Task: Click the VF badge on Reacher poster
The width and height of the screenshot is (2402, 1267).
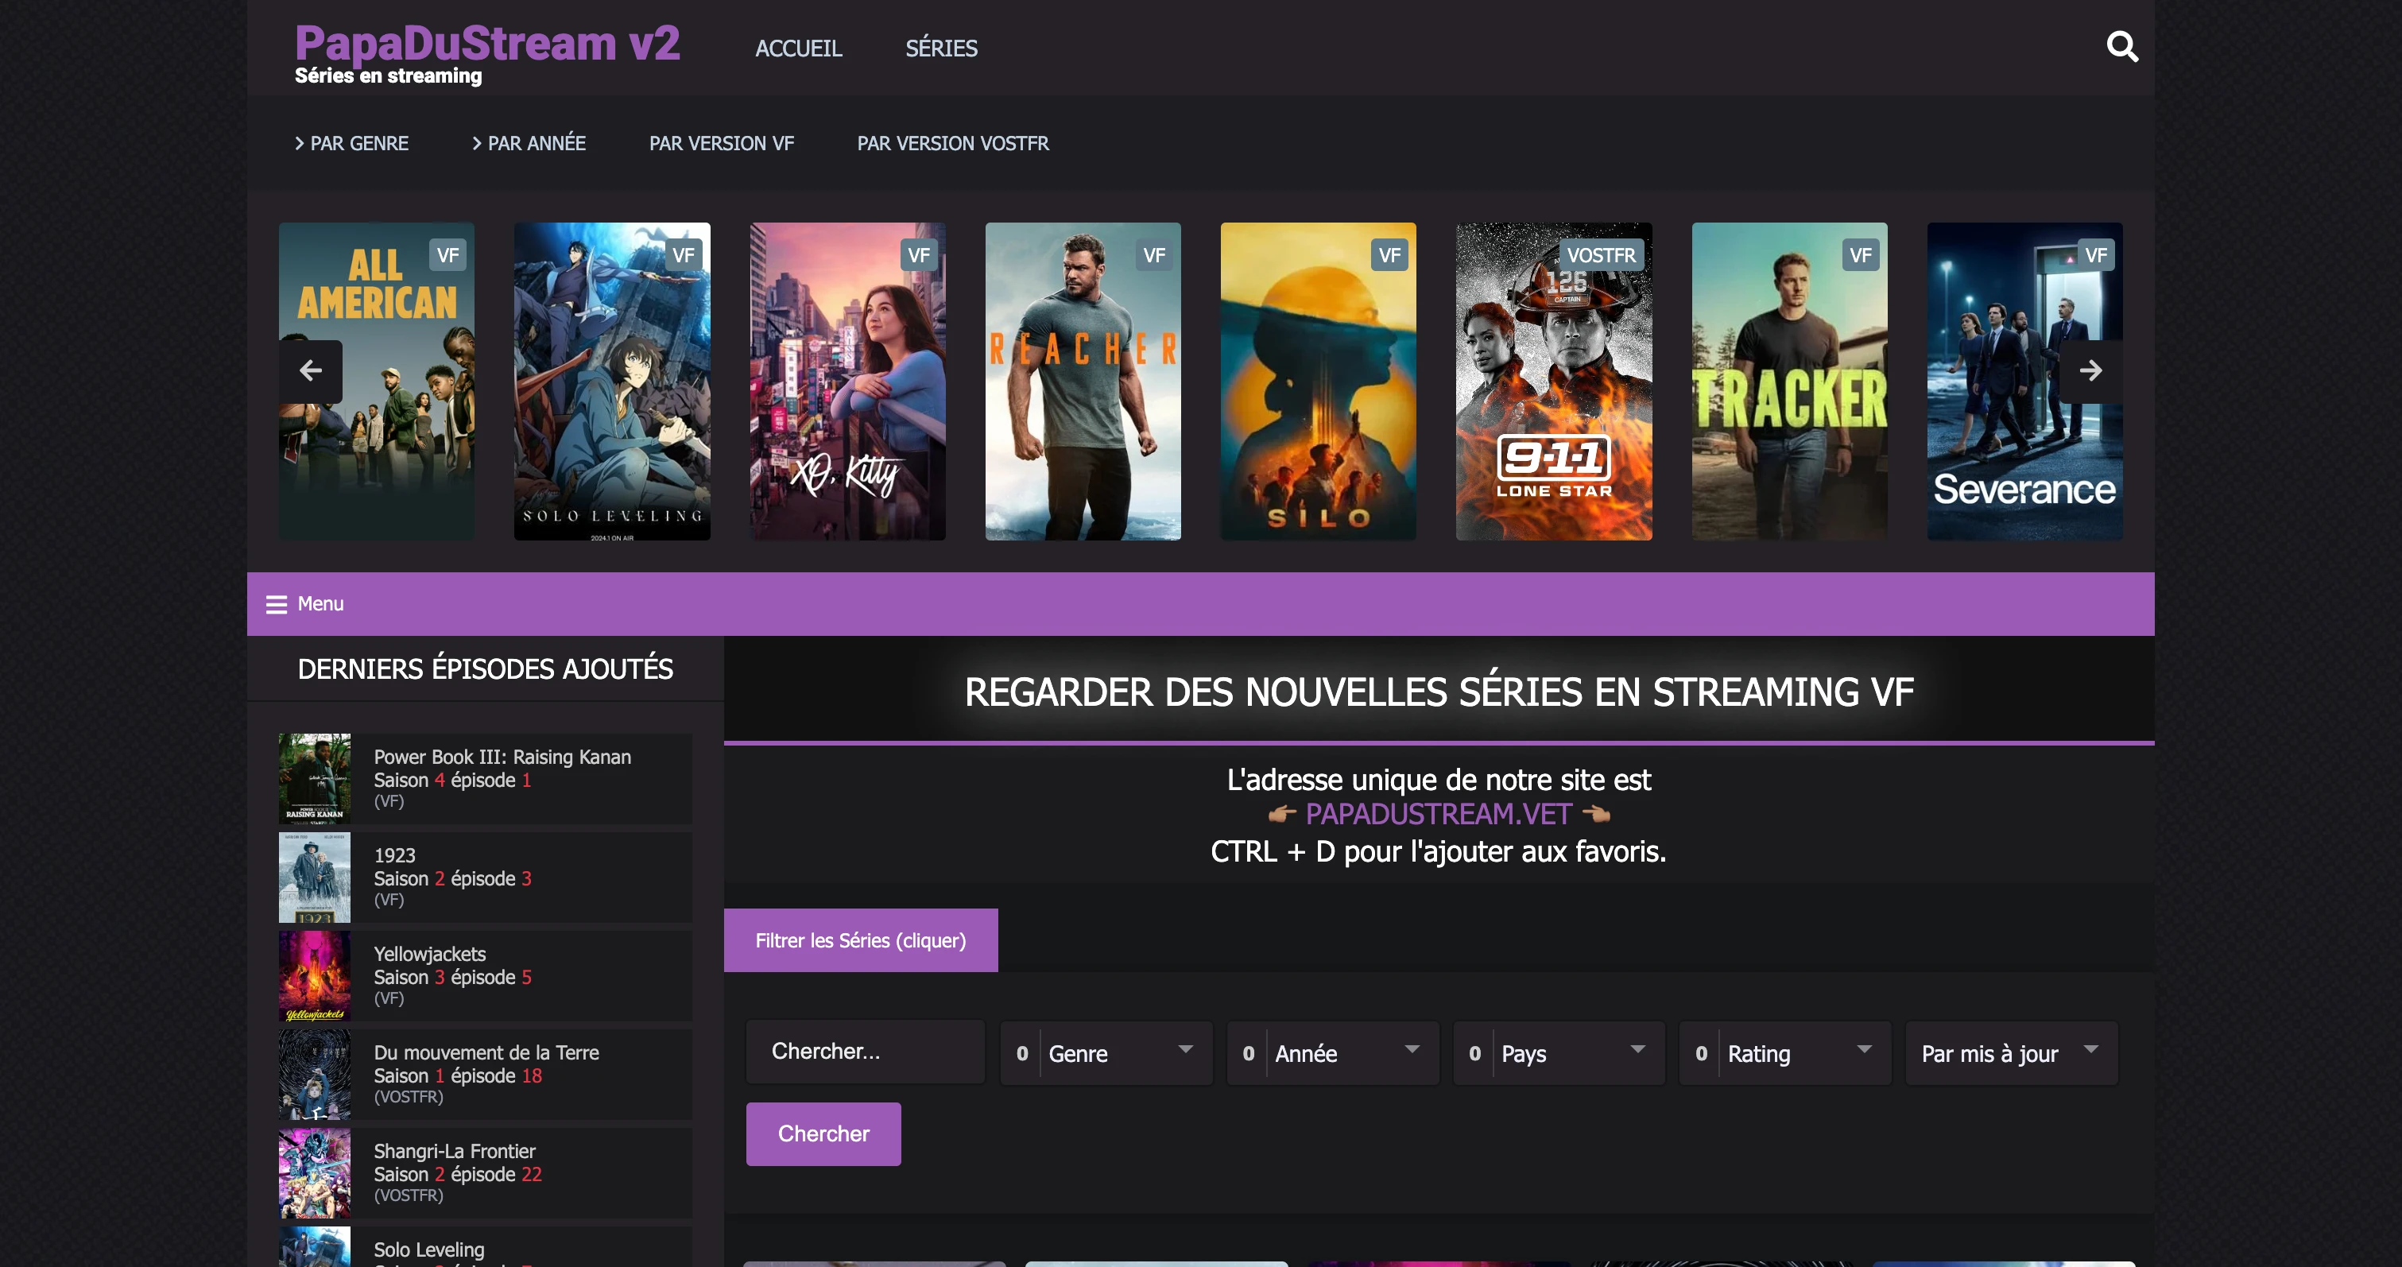Action: [1153, 255]
